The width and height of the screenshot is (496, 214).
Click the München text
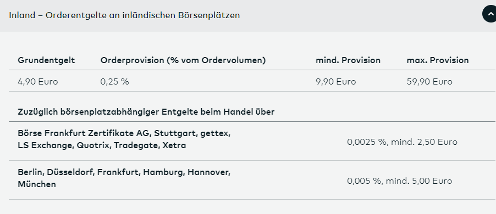click(37, 184)
